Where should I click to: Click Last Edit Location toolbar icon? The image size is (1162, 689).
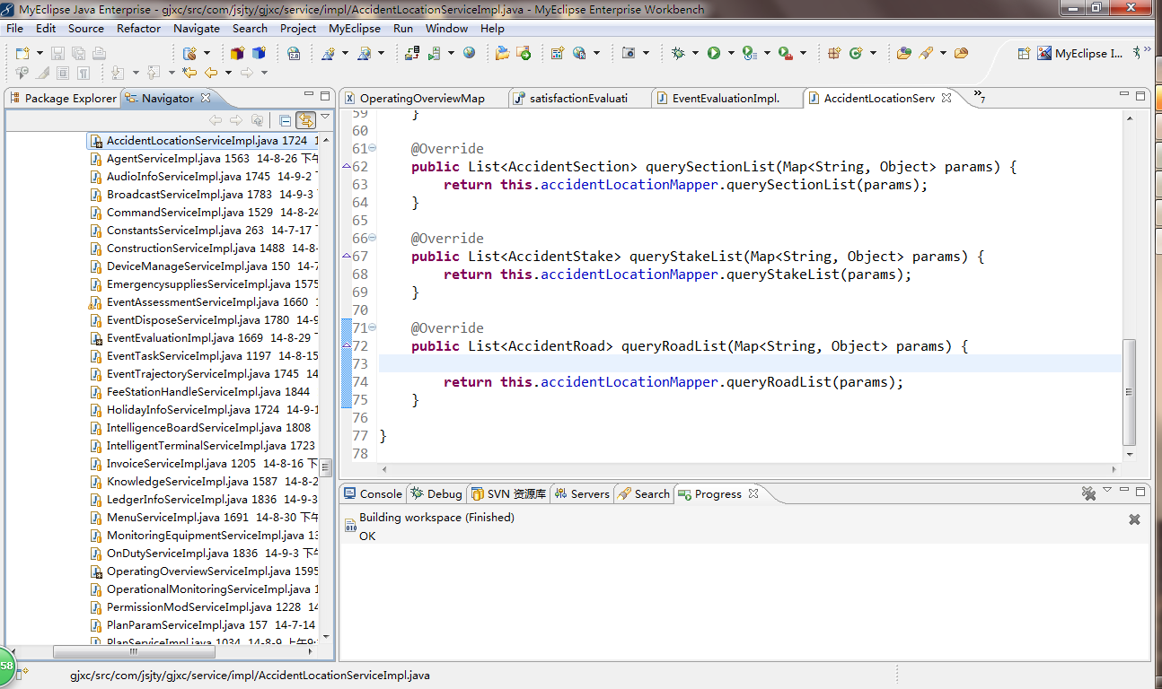189,73
